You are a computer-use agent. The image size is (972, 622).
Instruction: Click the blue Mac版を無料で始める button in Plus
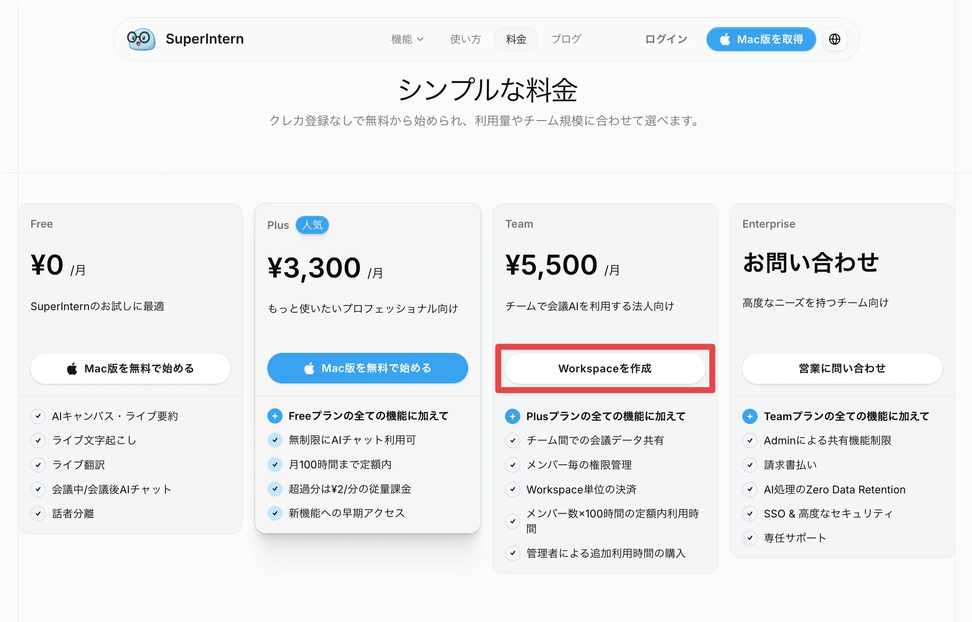368,368
